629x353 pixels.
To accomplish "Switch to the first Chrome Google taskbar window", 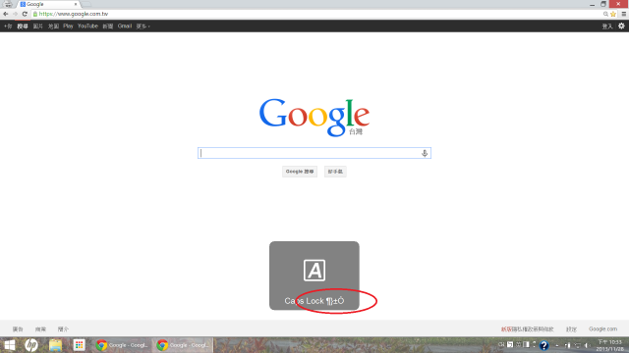I will [x=122, y=345].
